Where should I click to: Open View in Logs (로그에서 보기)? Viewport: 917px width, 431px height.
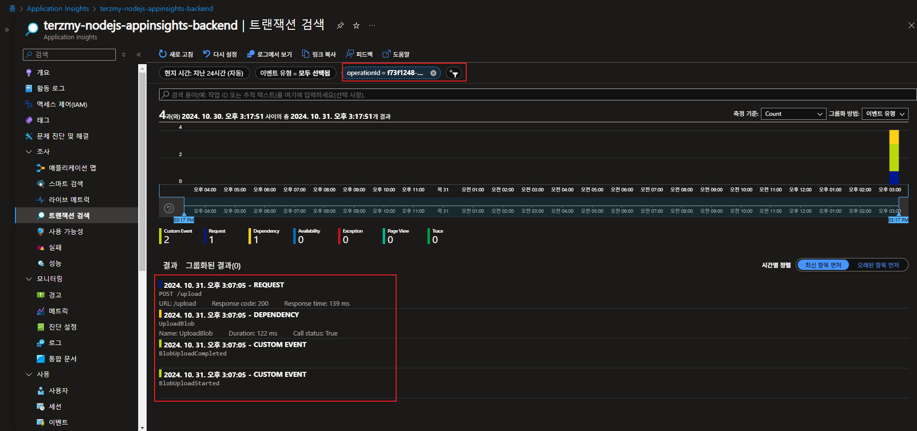click(269, 54)
